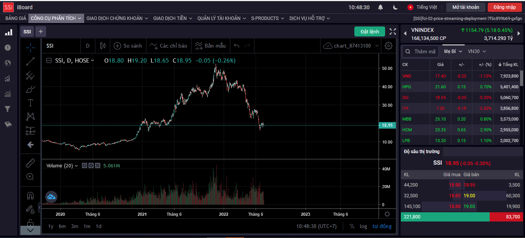Open the prediction and measurement tools

pyautogui.click(x=30, y=131)
